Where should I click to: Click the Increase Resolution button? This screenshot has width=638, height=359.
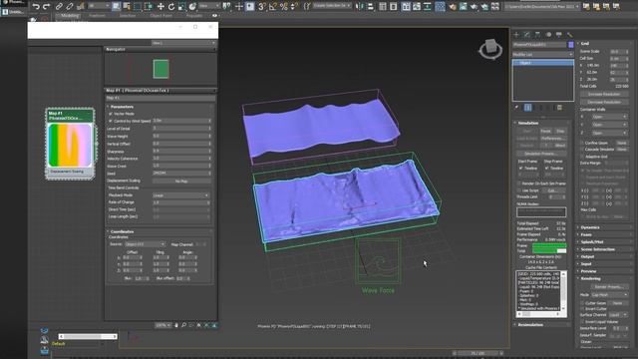[x=604, y=95]
